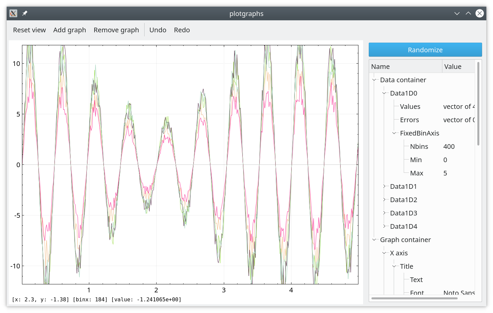Click the application icon in title bar
The width and height of the screenshot is (493, 313).
[x=13, y=13]
